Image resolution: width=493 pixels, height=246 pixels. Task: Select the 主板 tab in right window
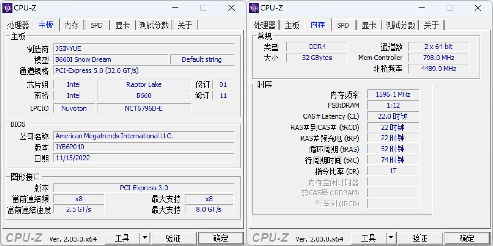(x=292, y=25)
